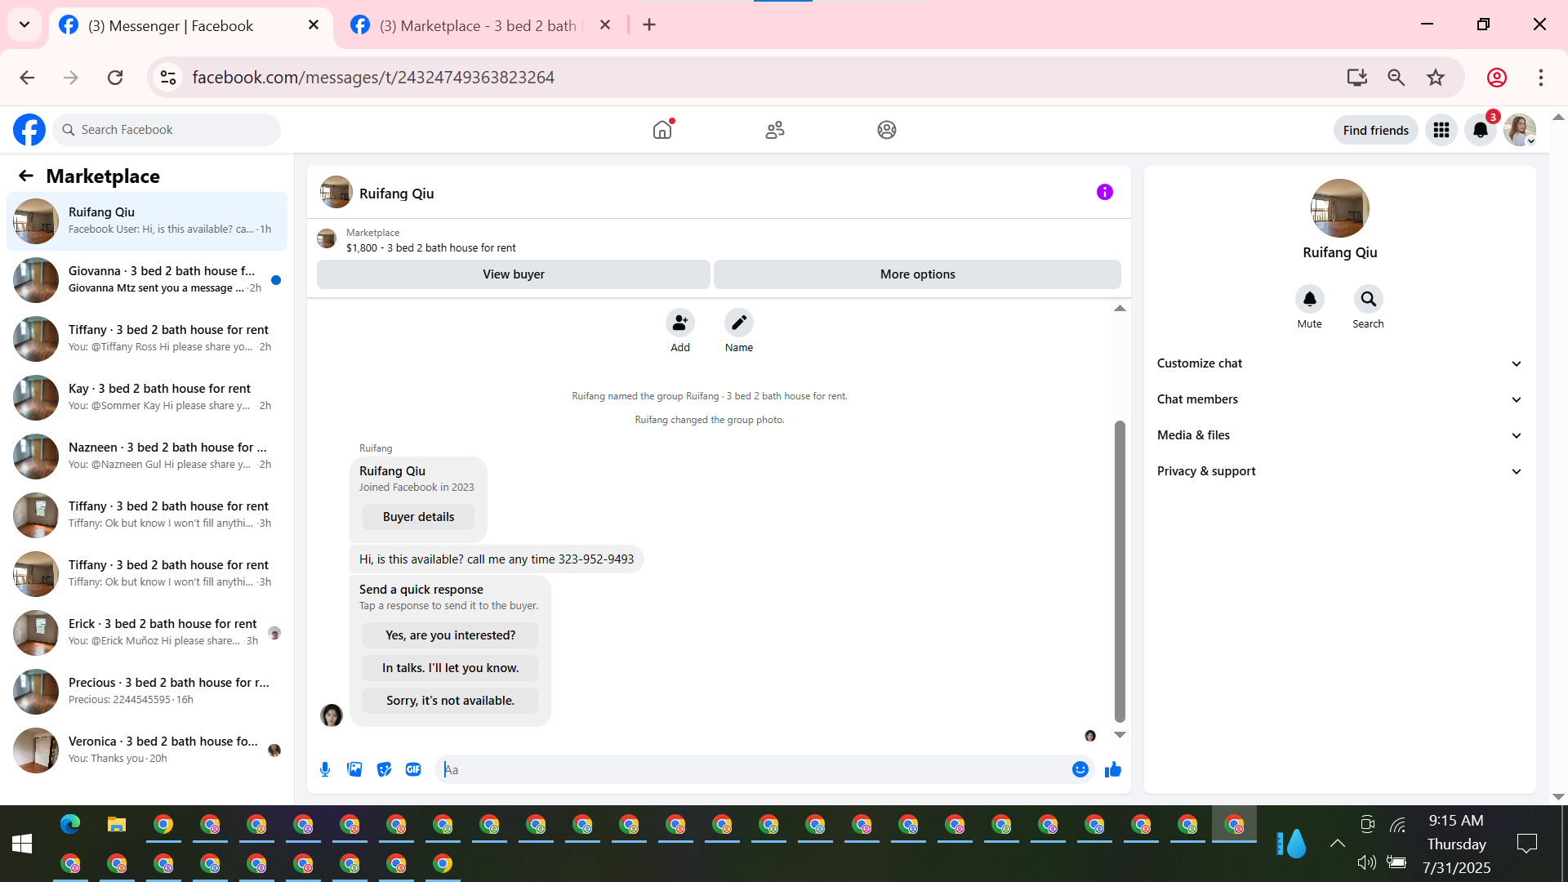Click the chat message scrollbar
The image size is (1568, 882).
tap(1120, 572)
